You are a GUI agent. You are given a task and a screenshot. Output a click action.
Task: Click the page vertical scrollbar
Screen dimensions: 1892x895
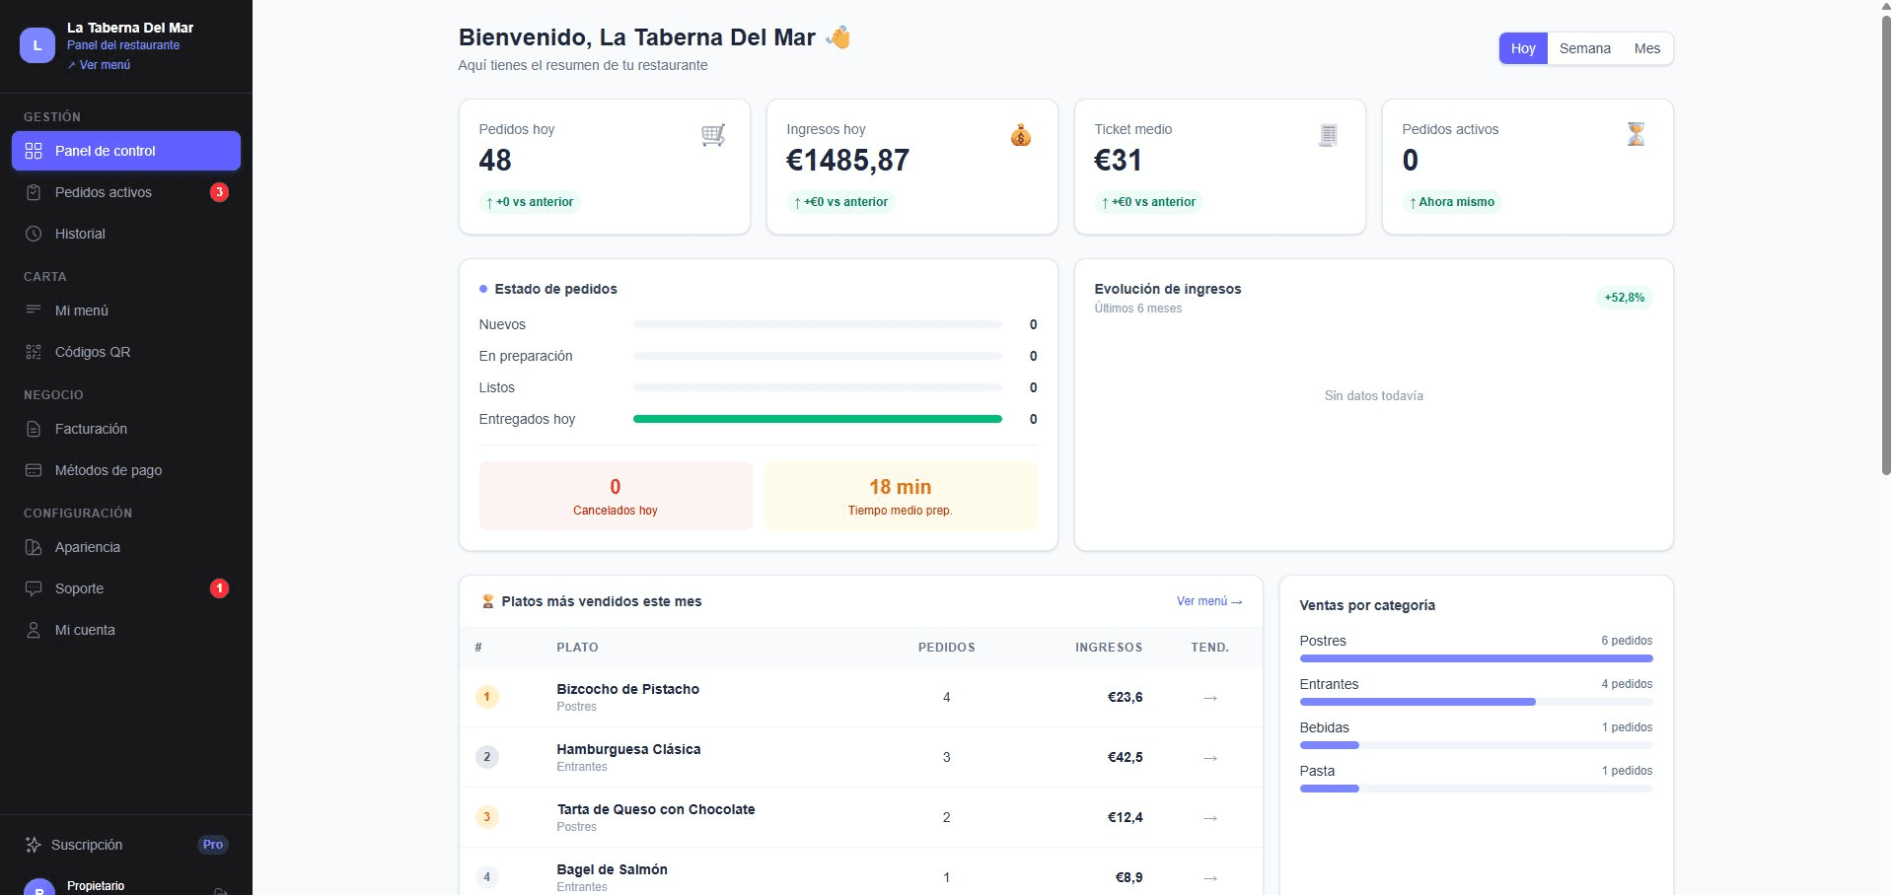(1885, 246)
